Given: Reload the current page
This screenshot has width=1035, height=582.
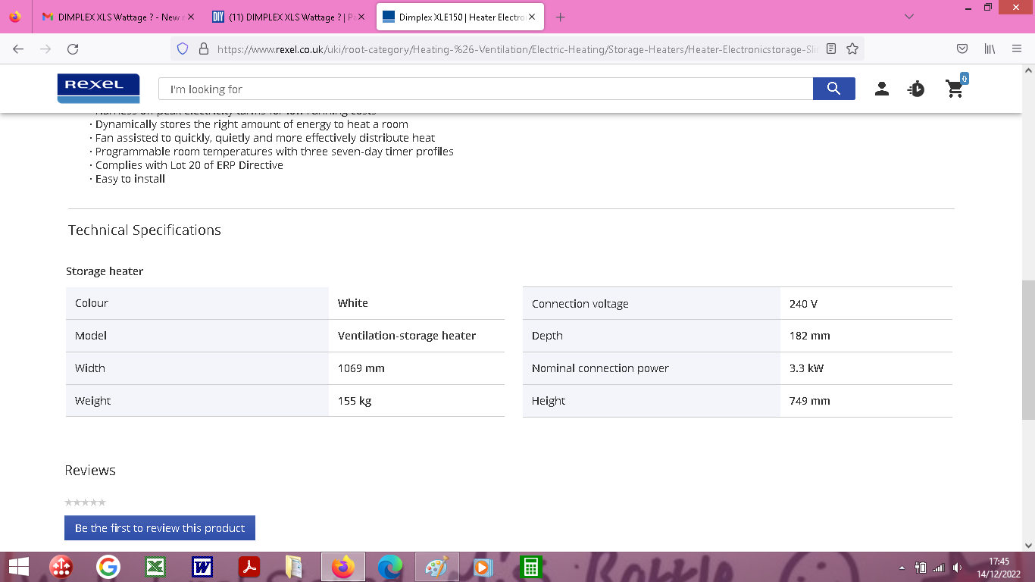Looking at the screenshot, I should (x=73, y=48).
